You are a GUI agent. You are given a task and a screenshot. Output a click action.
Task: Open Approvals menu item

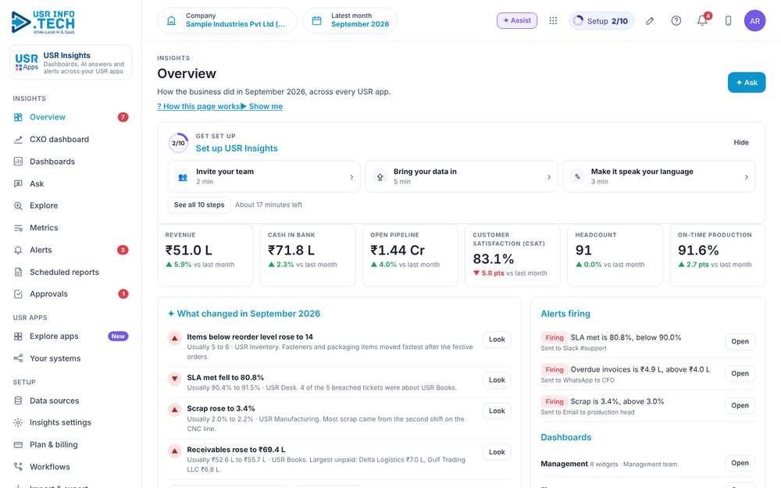coord(71,294)
